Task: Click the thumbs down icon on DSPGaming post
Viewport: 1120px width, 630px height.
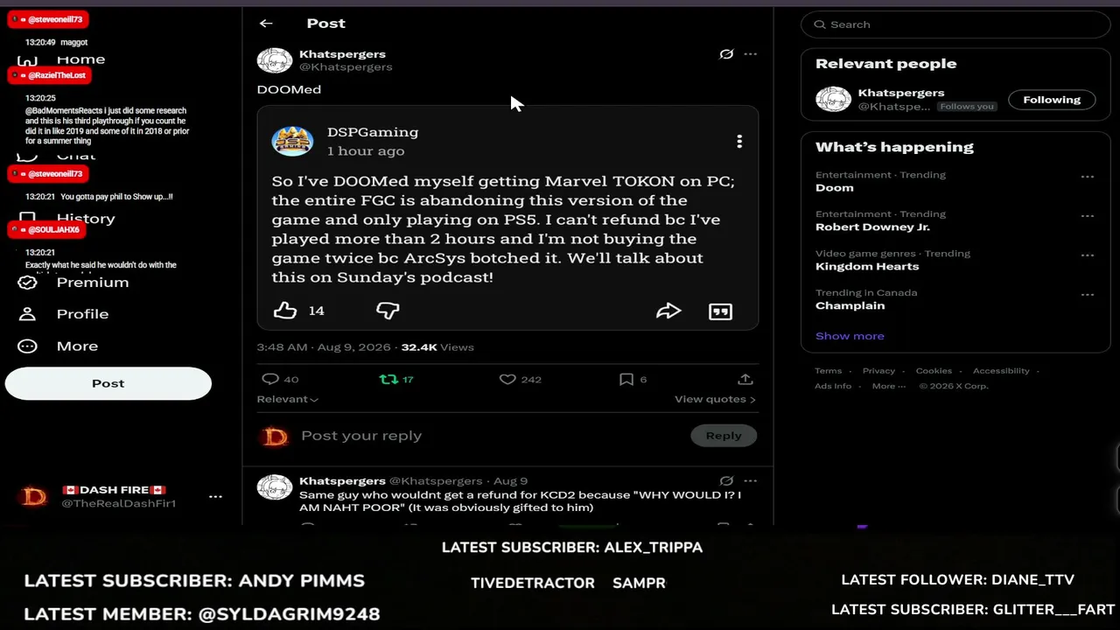Action: (x=388, y=311)
